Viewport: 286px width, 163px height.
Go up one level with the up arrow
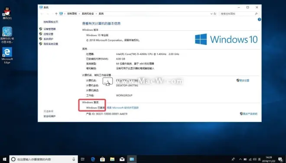coord(56,14)
